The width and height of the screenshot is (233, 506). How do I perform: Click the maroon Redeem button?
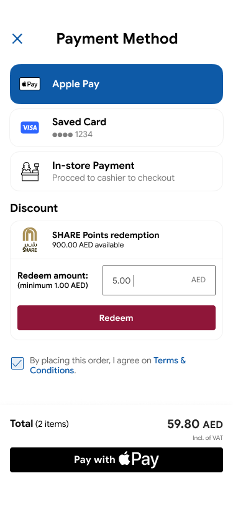click(x=117, y=318)
